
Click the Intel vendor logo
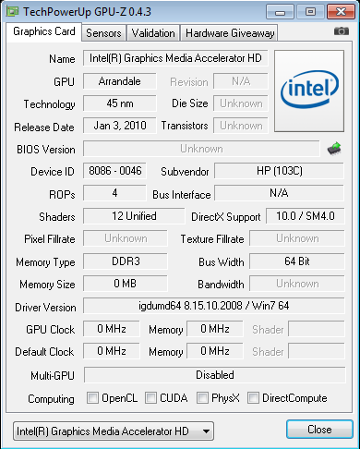(309, 91)
